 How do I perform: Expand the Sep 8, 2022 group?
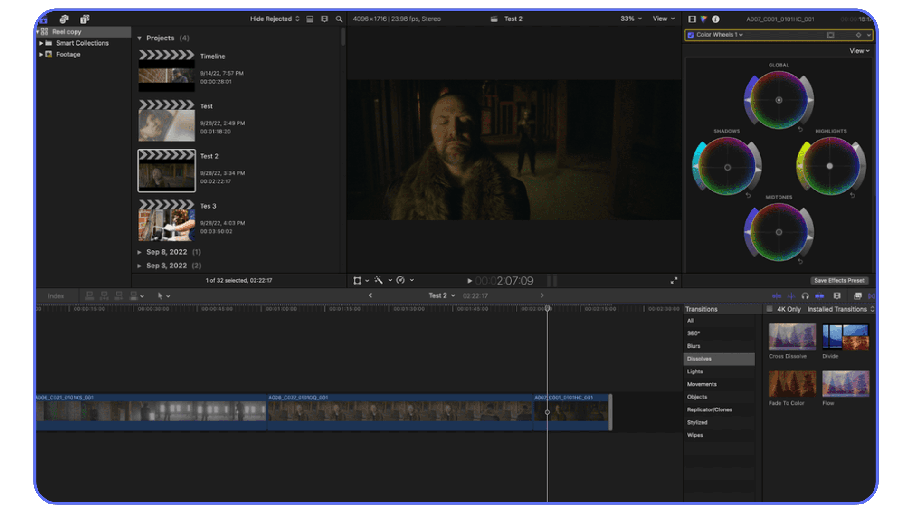click(140, 252)
